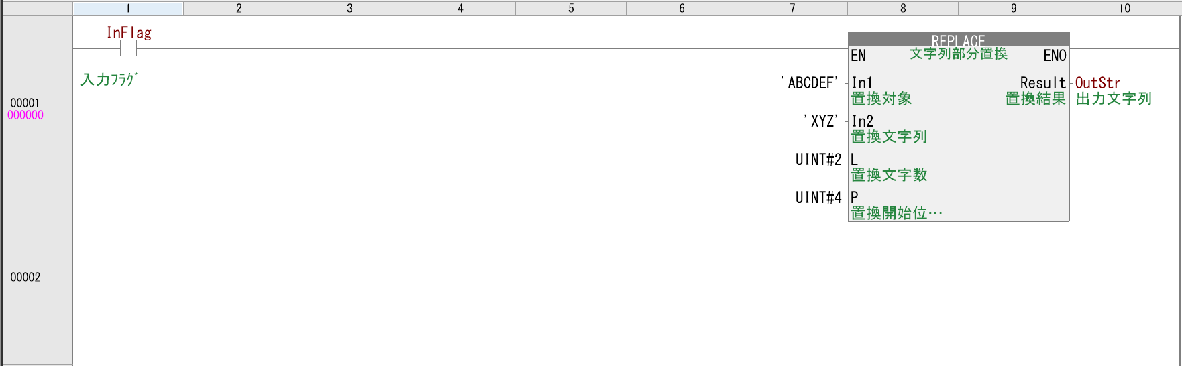Click the InFlag normally-open contact

(128, 49)
